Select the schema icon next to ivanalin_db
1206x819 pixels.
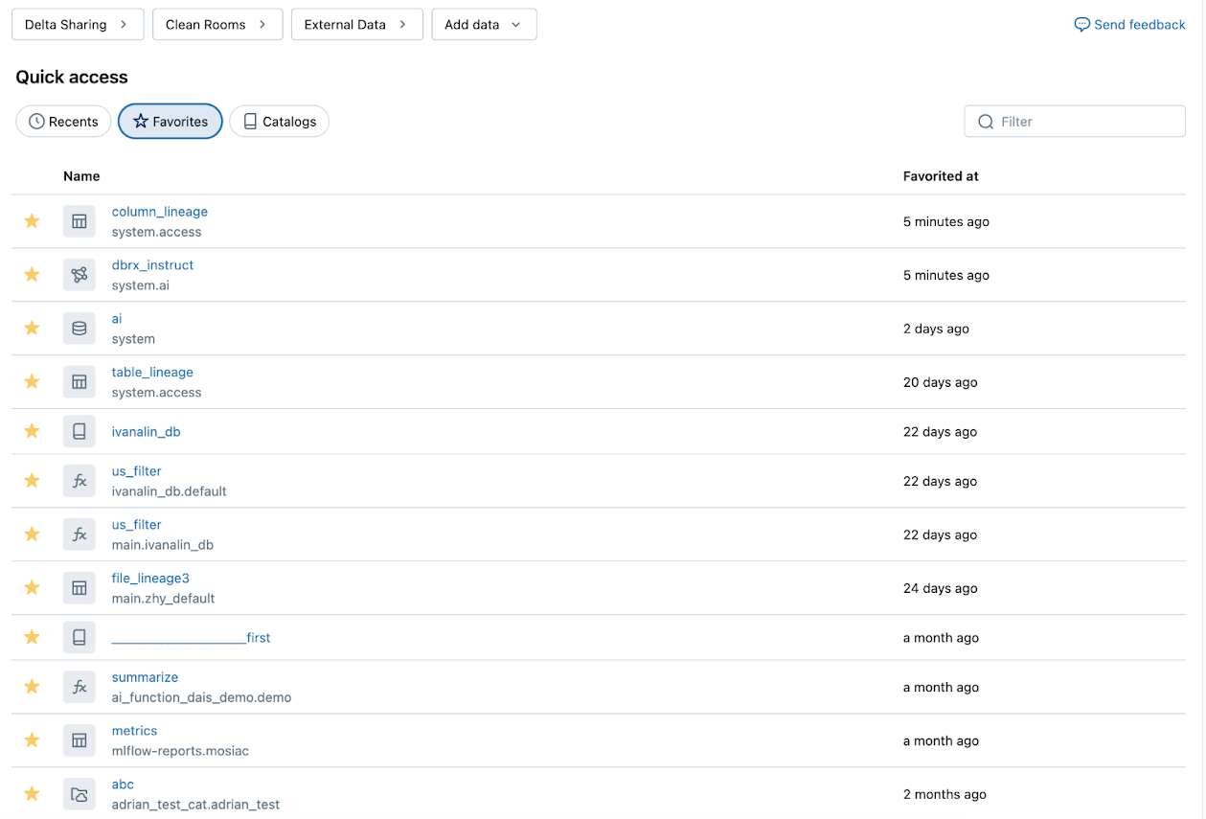pos(80,431)
